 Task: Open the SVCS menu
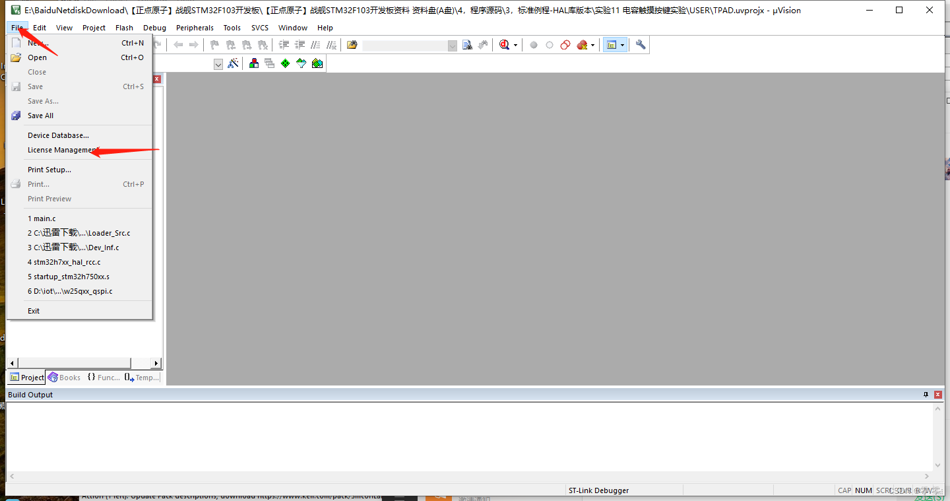(260, 28)
